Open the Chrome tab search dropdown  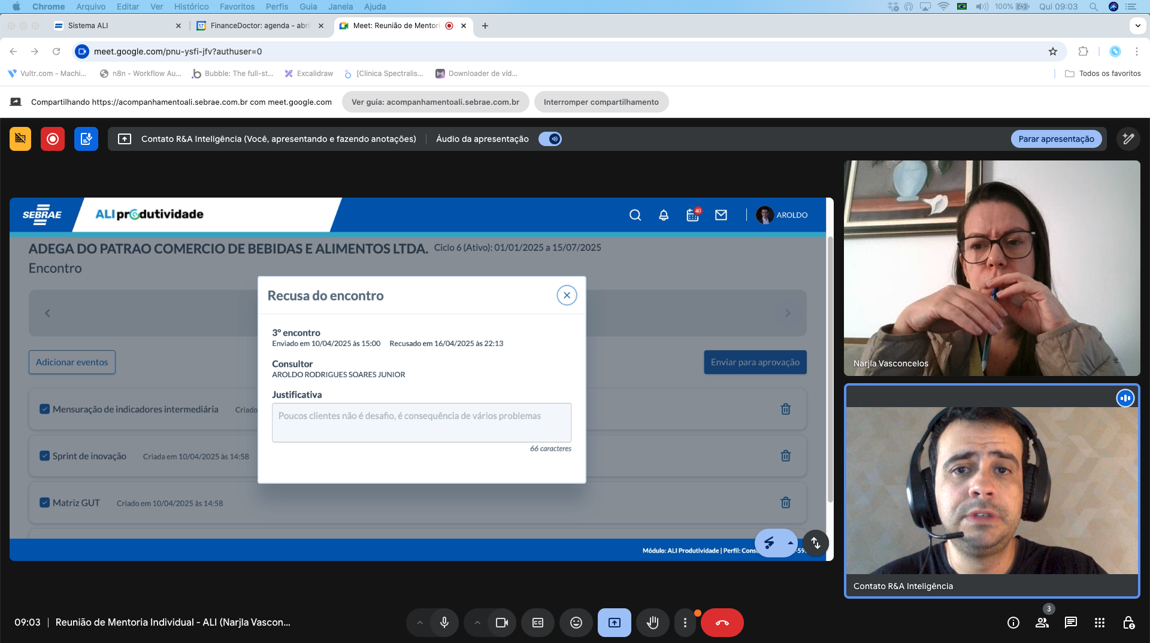coord(1137,26)
